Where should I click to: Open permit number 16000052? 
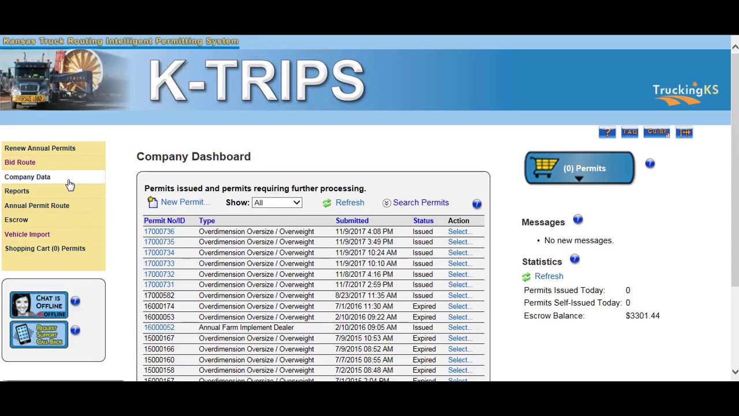[159, 328]
